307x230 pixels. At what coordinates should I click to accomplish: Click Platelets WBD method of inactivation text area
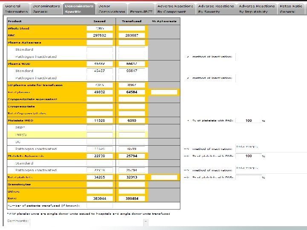(x=271, y=149)
